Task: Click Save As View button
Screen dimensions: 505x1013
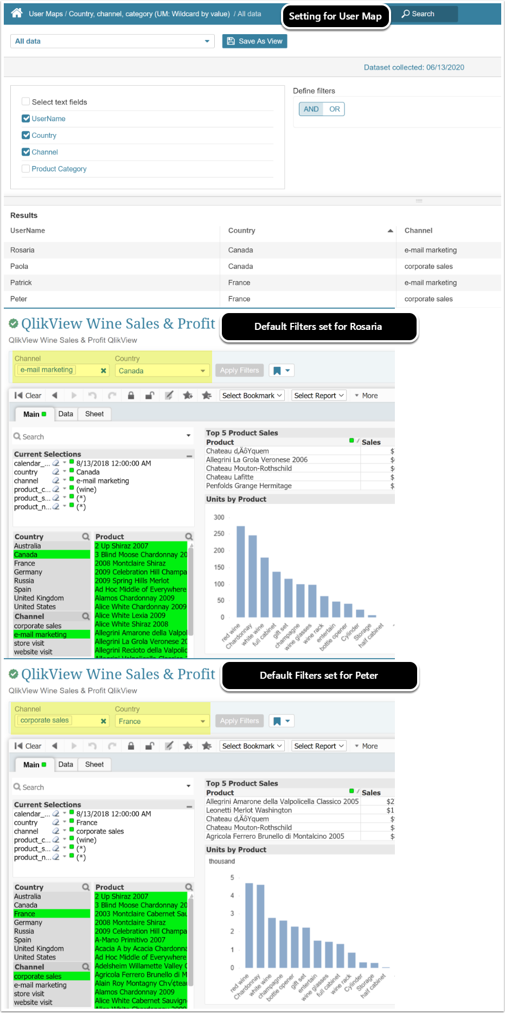Action: tap(254, 41)
